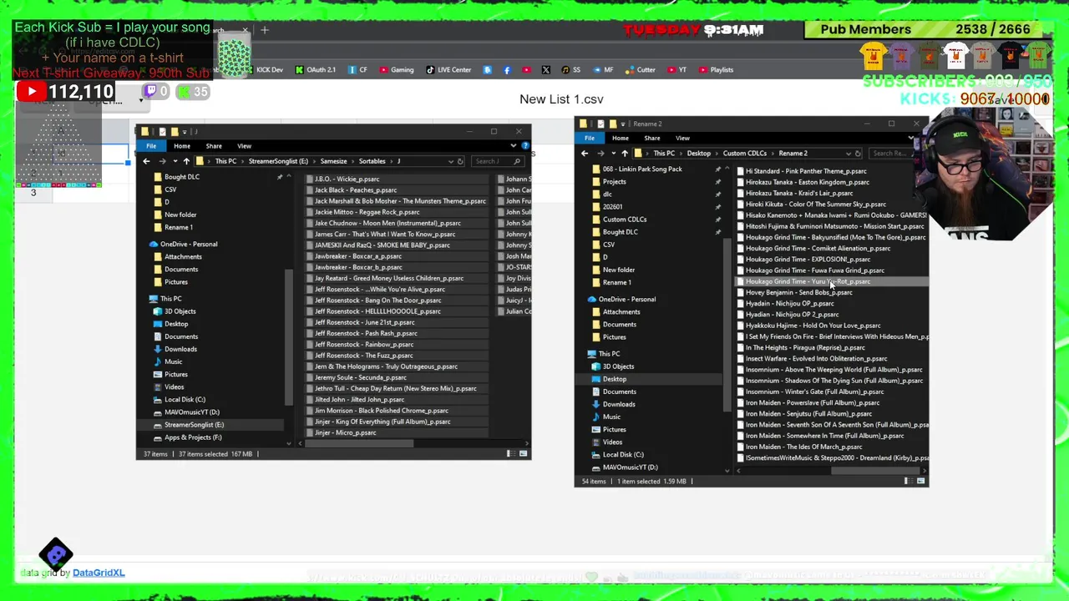Open Help icon in J window ribbon
The width and height of the screenshot is (1069, 601).
pos(525,146)
